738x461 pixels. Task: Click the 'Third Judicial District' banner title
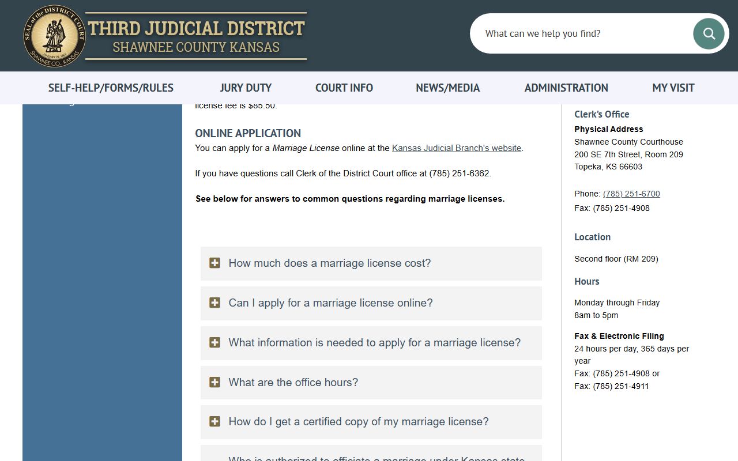[x=196, y=28]
